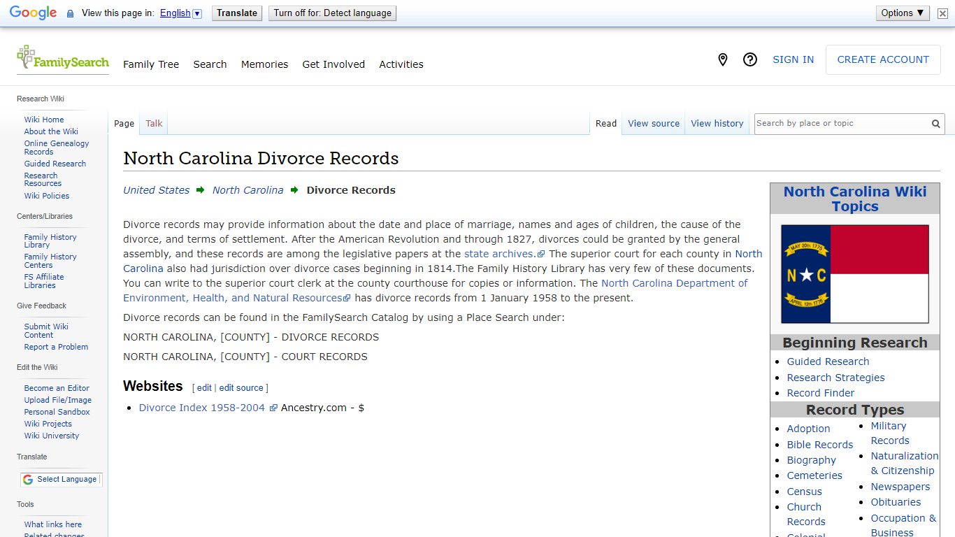
Task: Open the Get Involved menu
Action: 333,64
